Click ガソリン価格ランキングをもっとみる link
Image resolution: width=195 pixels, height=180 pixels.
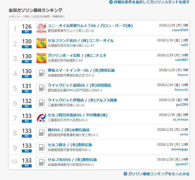(159, 174)
